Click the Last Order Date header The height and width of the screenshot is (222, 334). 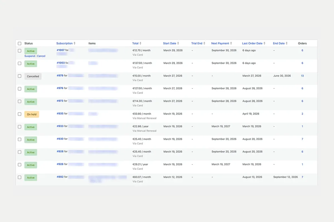(x=252, y=43)
